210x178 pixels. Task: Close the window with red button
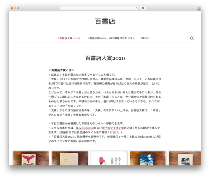[x=12, y=8]
